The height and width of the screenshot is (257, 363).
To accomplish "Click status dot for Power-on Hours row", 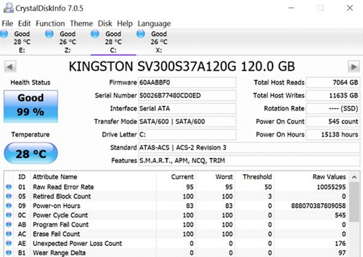I will [8, 206].
